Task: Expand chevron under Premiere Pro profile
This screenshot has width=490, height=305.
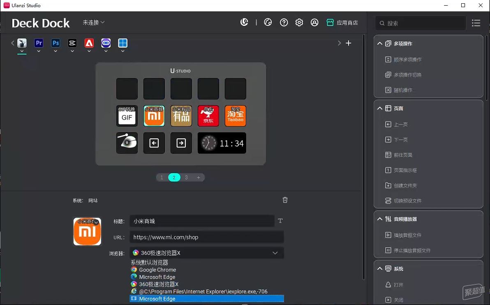Action: (39, 51)
